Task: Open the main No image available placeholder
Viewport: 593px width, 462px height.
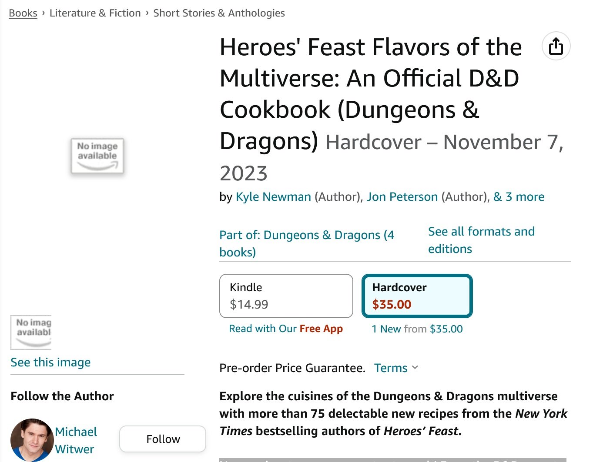Action: click(97, 156)
